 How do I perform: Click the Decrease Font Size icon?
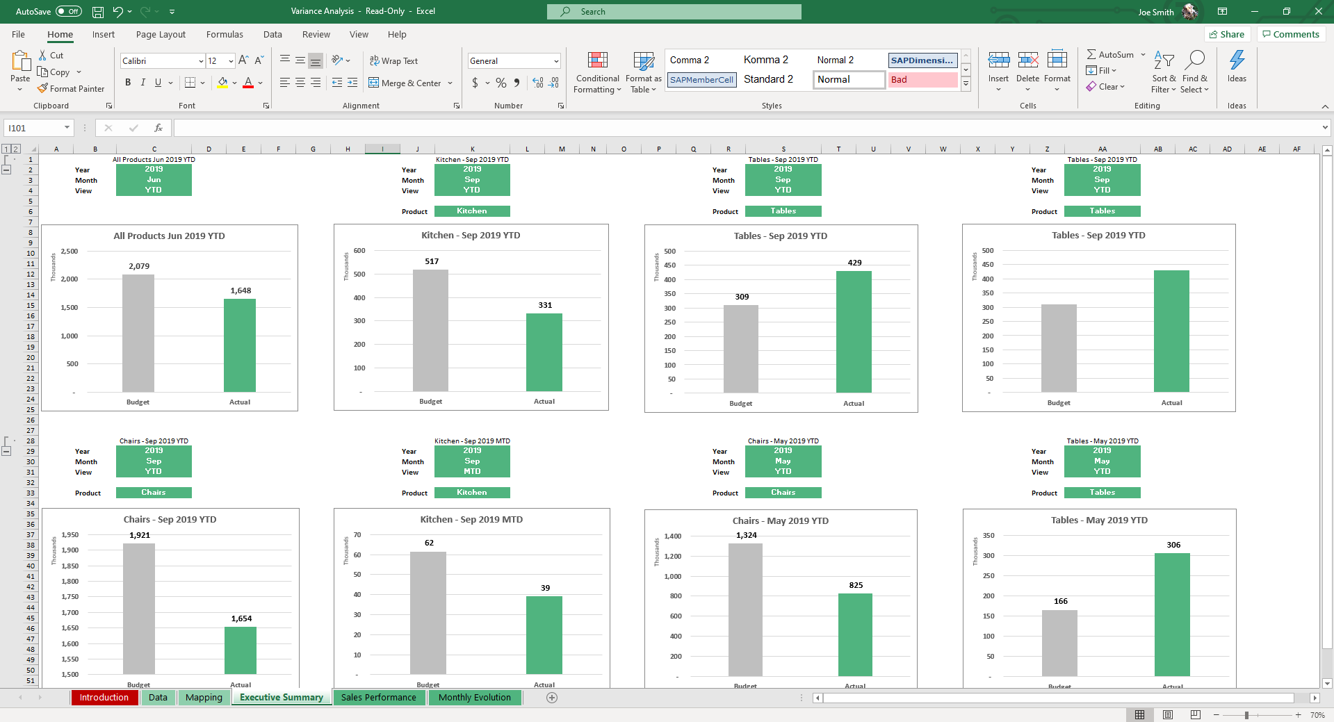(259, 60)
